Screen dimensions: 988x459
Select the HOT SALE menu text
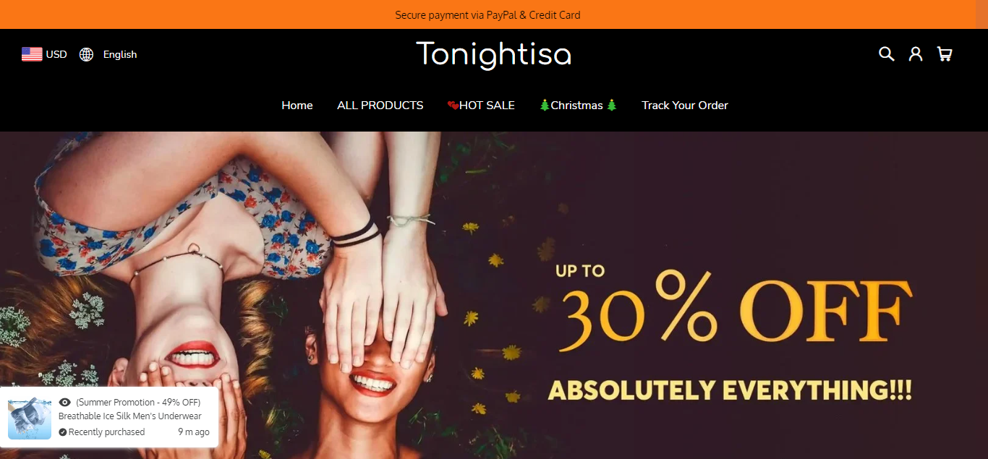click(487, 106)
